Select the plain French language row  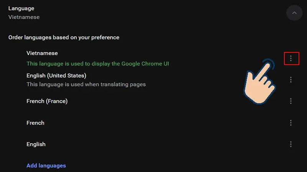35,123
